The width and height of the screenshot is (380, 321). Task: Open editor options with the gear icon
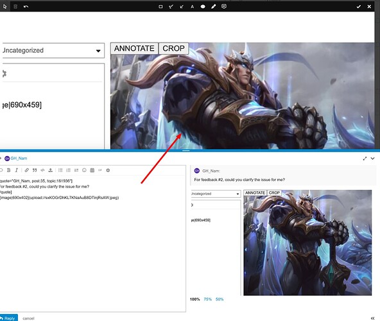[108, 170]
